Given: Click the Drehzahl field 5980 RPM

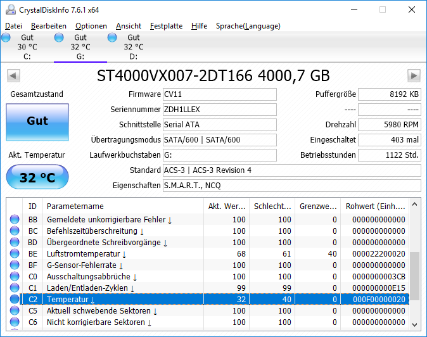Looking at the screenshot, I should [390, 125].
